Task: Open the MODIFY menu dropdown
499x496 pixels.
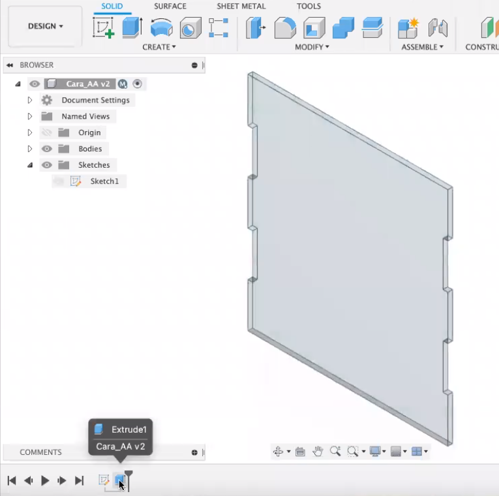Action: pos(312,47)
